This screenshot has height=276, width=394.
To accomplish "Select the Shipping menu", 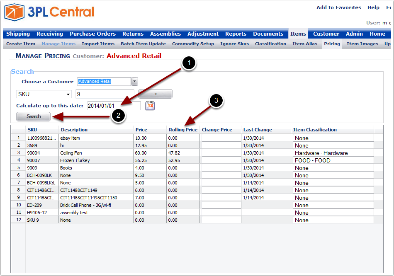I will [x=18, y=34].
